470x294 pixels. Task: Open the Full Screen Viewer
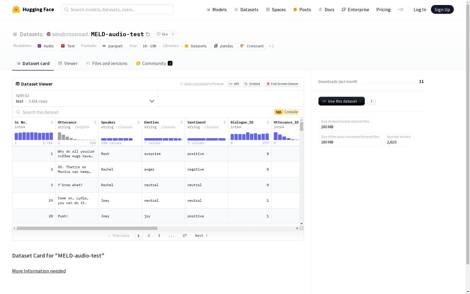[x=282, y=84]
